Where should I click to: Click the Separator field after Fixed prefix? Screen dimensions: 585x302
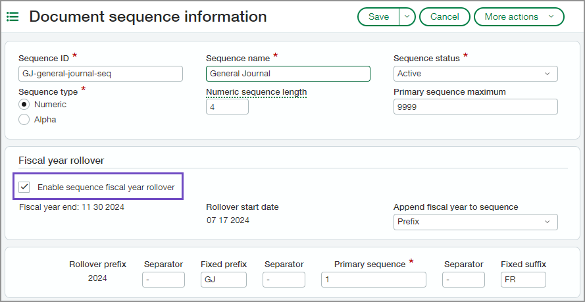pyautogui.click(x=284, y=280)
